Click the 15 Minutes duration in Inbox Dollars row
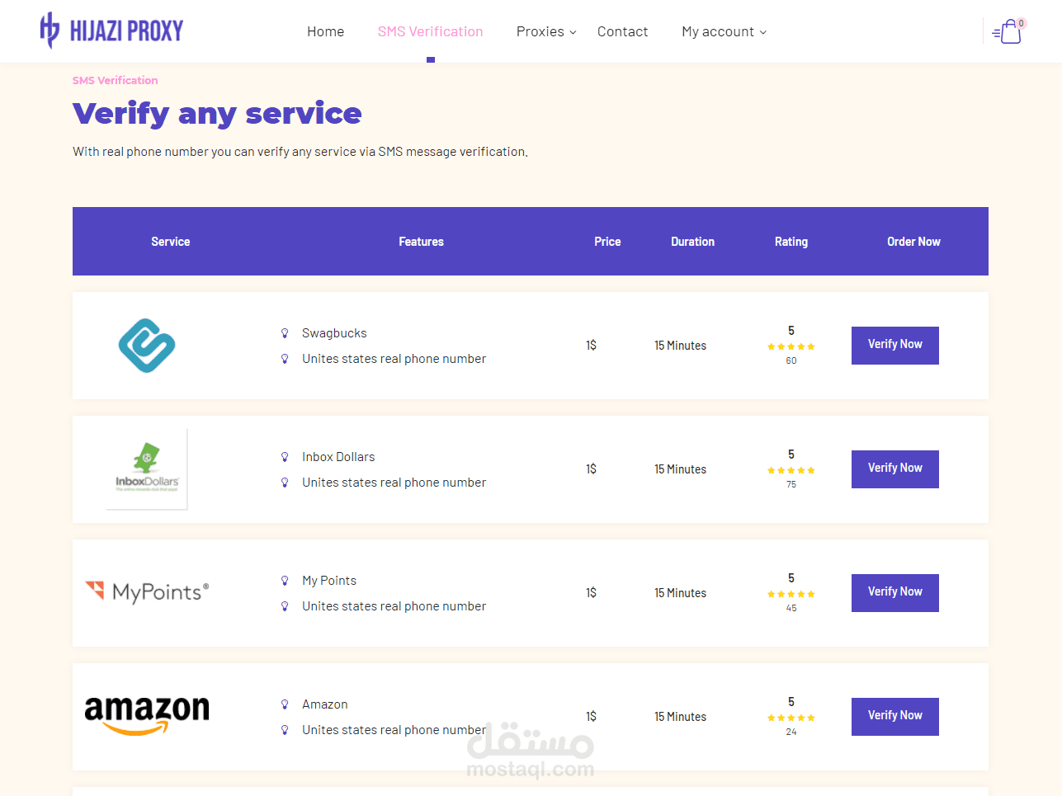Image resolution: width=1062 pixels, height=796 pixels. [x=681, y=469]
